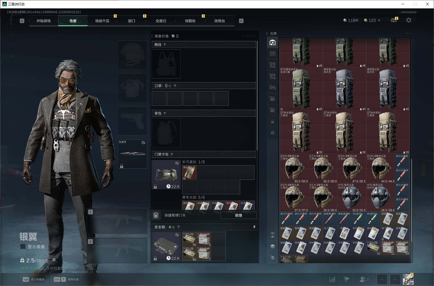
Task: Select the empty chest rig slot
Action: click(x=166, y=64)
